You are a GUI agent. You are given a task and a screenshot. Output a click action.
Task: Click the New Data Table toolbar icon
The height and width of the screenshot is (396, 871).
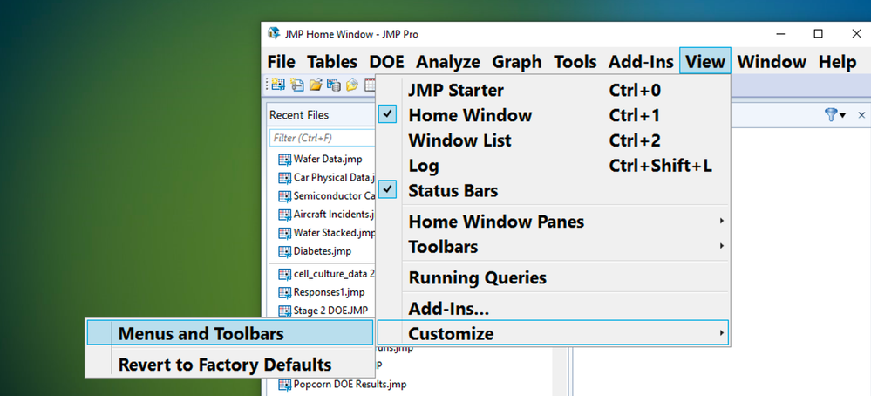pos(278,85)
